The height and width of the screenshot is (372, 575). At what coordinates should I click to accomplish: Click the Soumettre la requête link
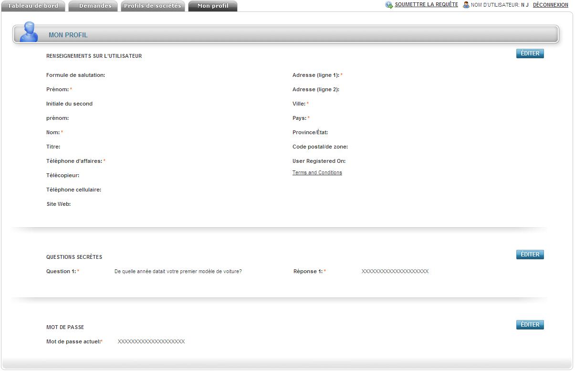coord(426,5)
